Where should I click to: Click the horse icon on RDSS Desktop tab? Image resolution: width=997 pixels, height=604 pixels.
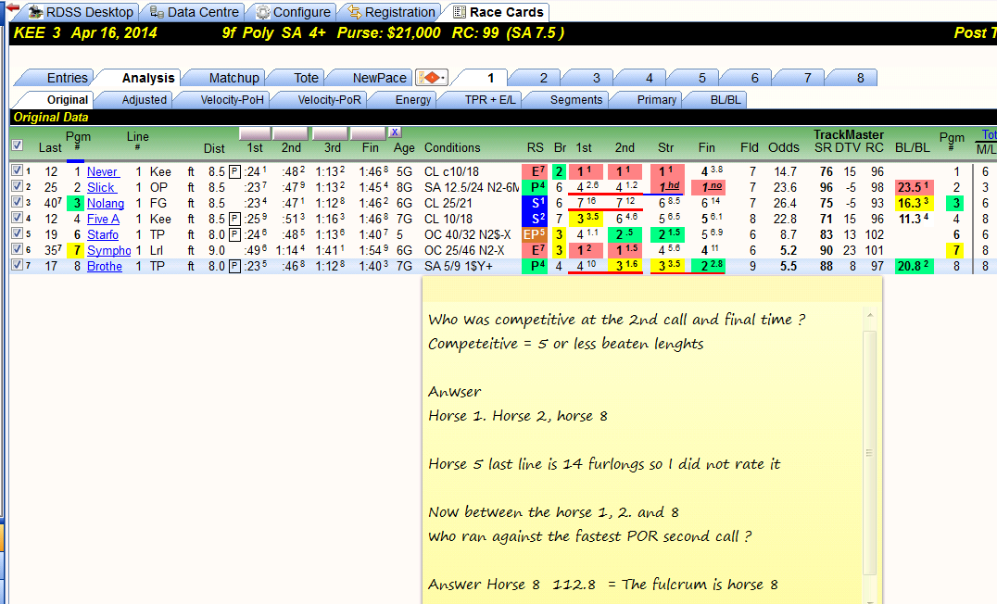pos(35,12)
